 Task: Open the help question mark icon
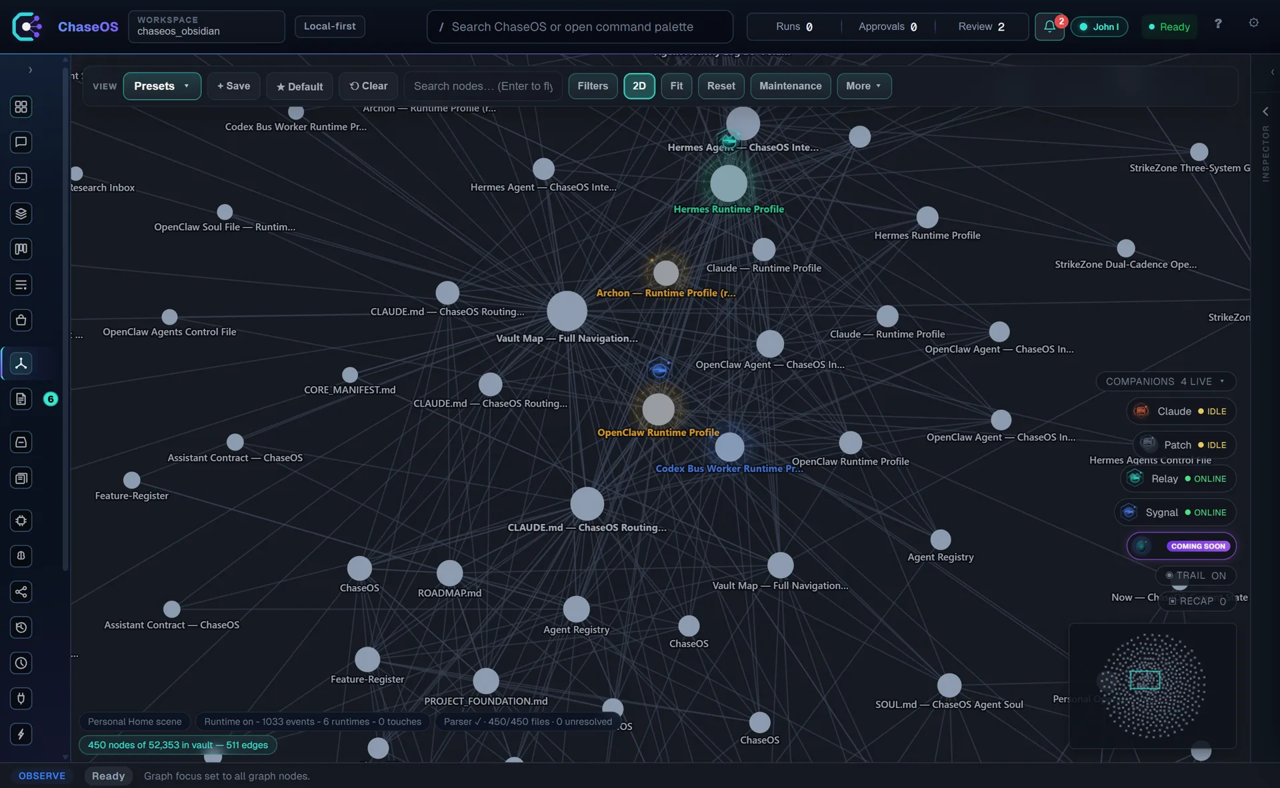click(1218, 24)
